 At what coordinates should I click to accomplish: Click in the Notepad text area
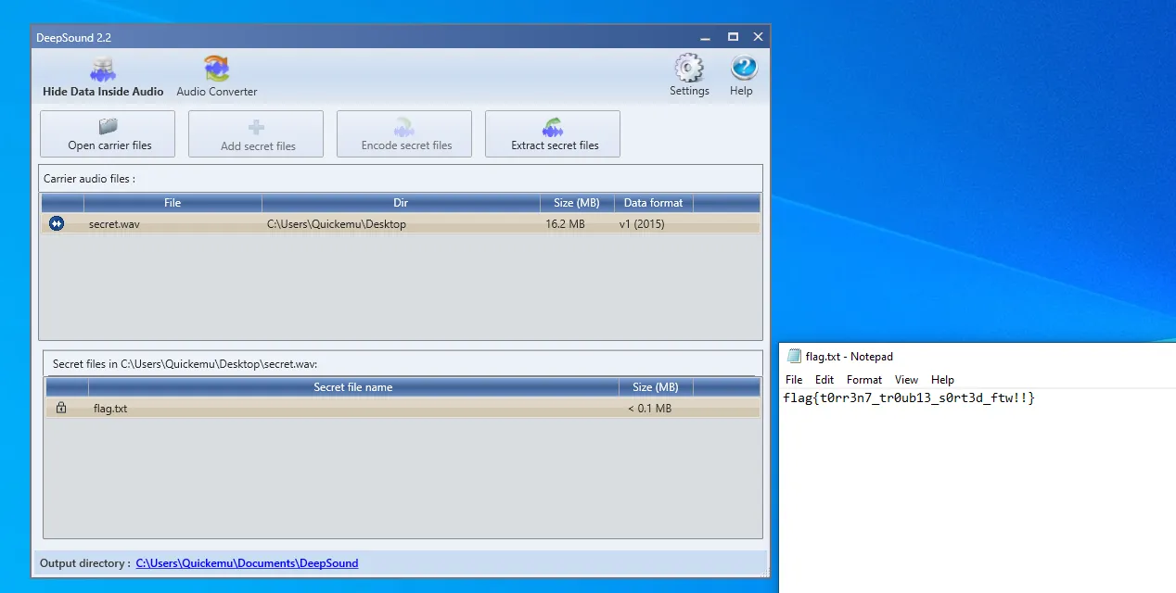974,491
